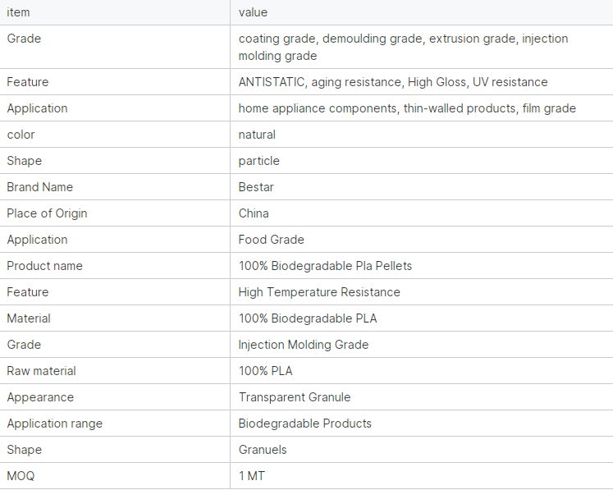613x490 pixels.
Task: Click the "color" row label
Action: [21, 135]
